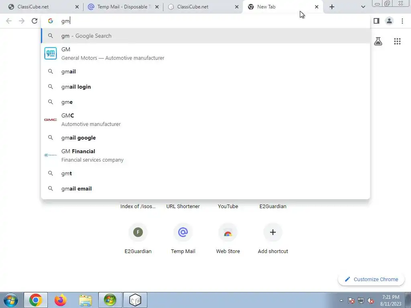This screenshot has width=411, height=308.
Task: Click the 'Index of /isos...' shortcut label
Action: [x=138, y=207]
